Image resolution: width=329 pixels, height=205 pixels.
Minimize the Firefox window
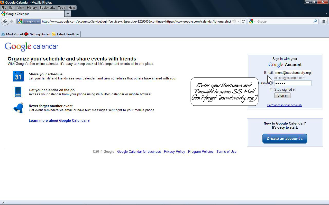click(x=308, y=2)
